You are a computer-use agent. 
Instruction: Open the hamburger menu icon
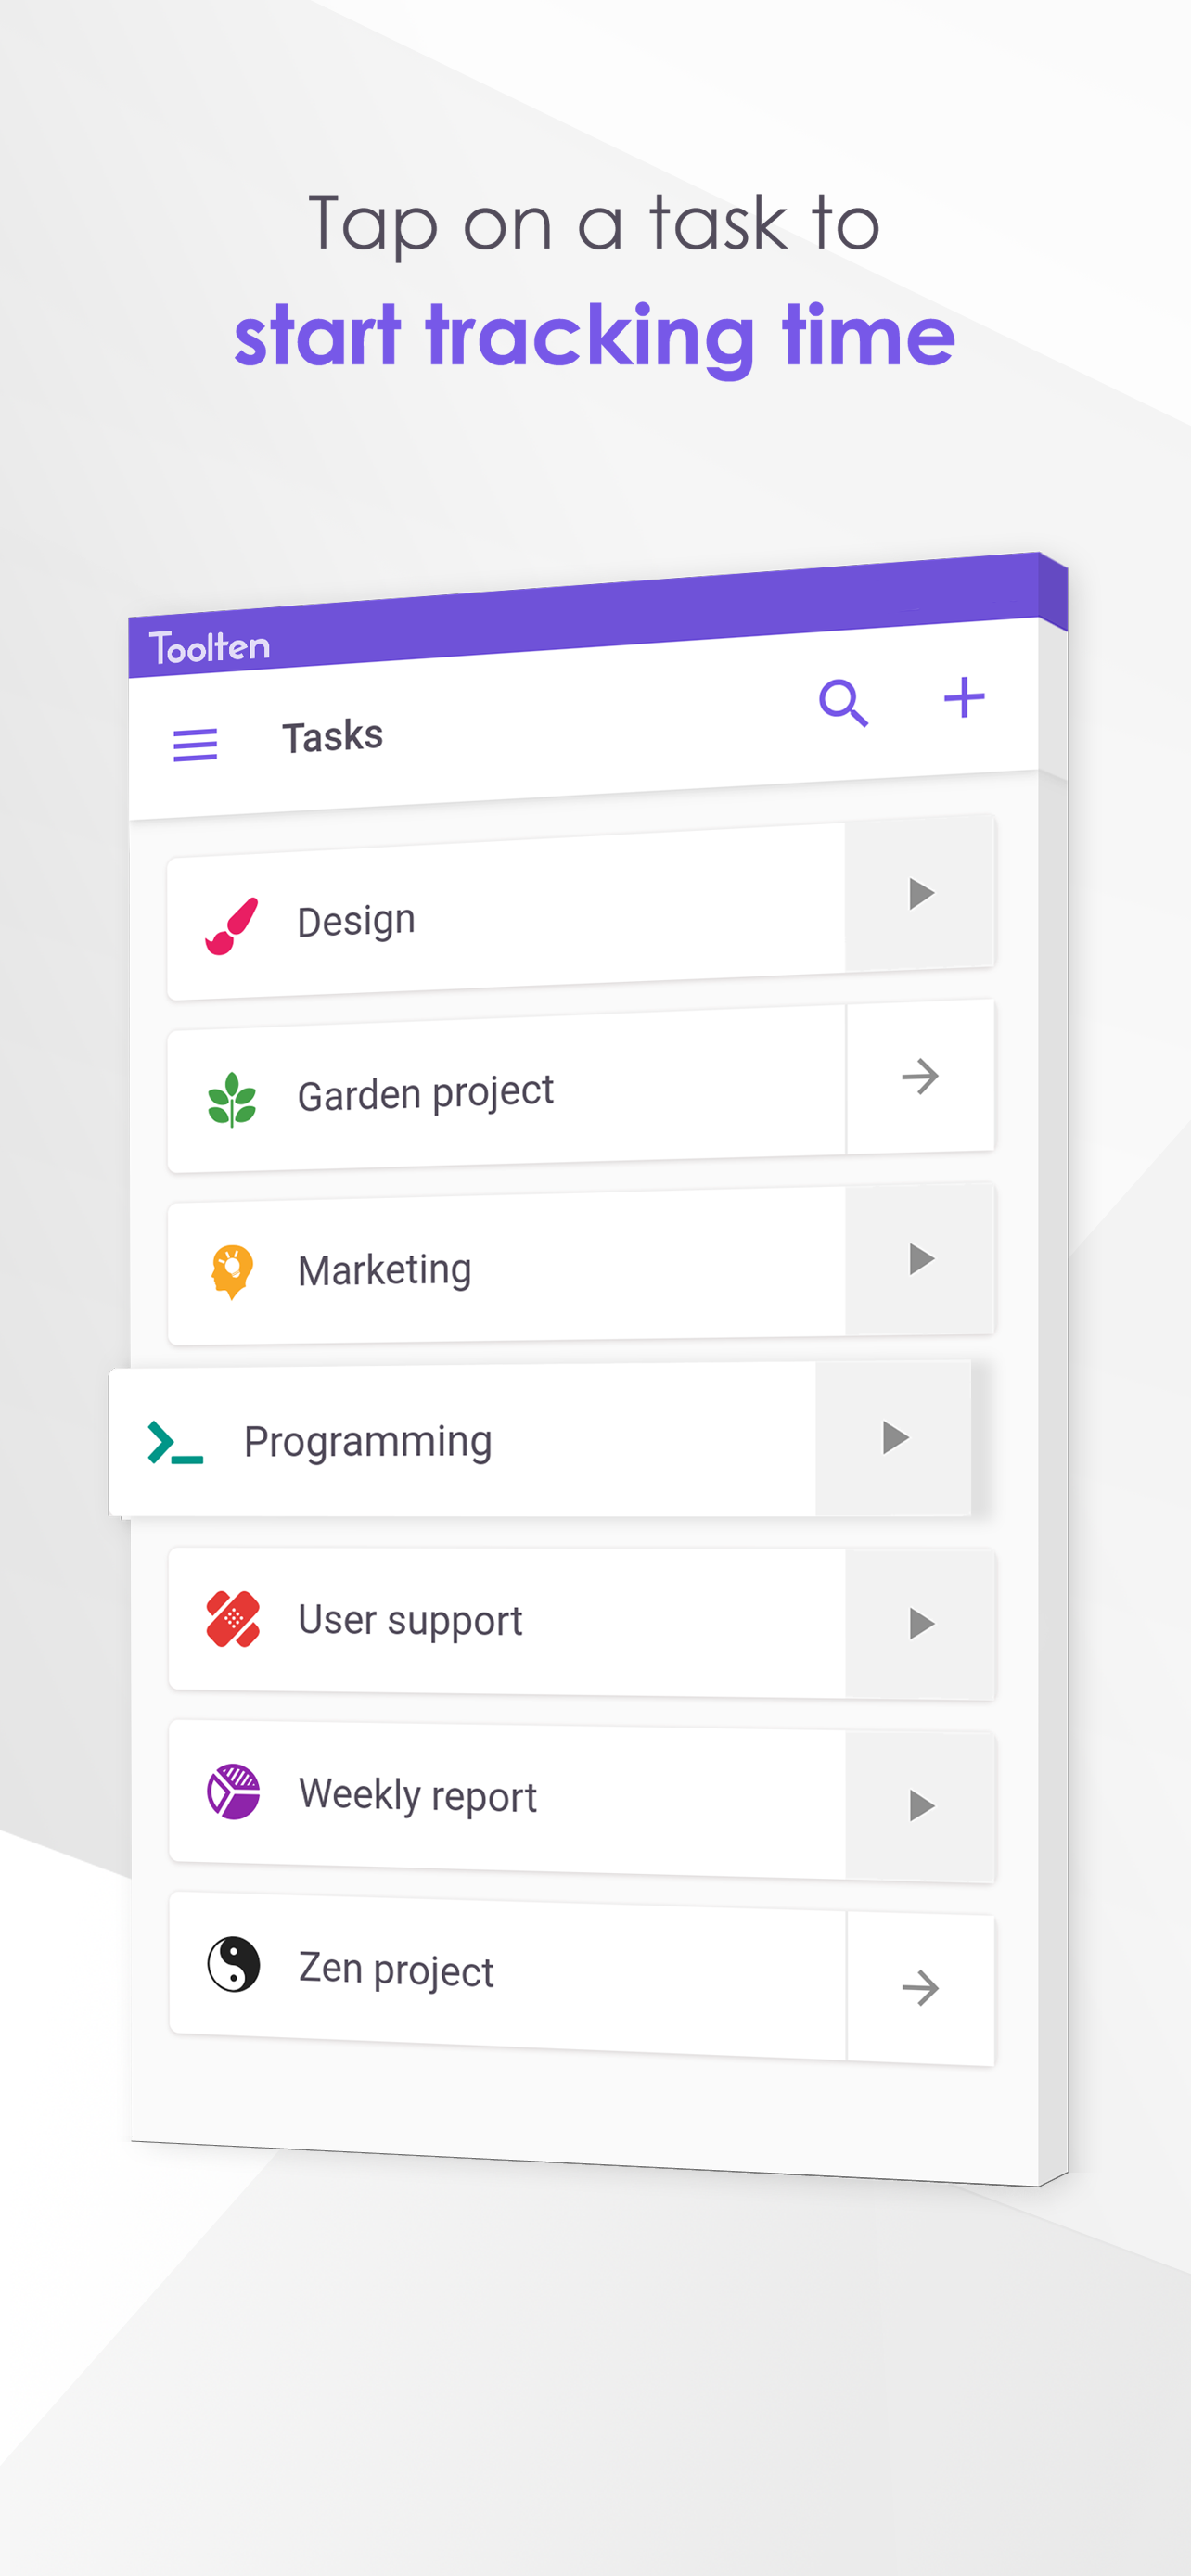[x=195, y=745]
